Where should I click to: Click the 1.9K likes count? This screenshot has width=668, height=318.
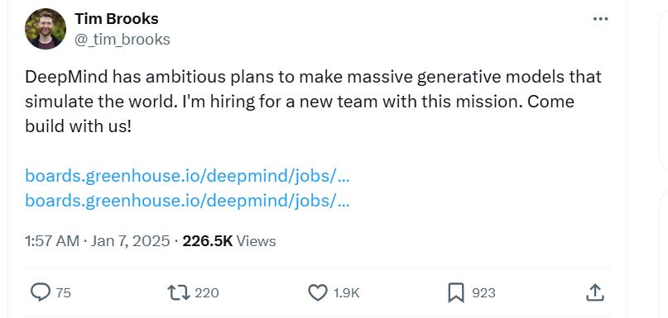coord(346,293)
